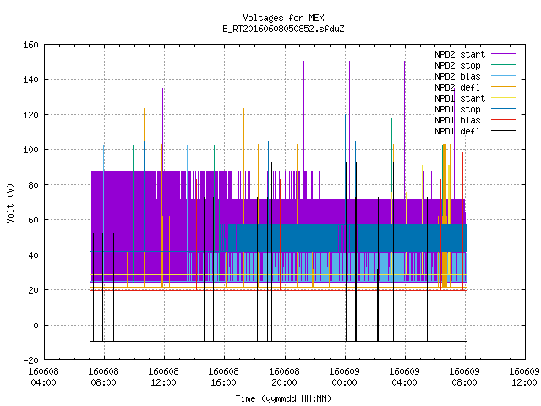541x406 pixels.
Task: Select the NPD2 defl legend text
Action: (457, 87)
